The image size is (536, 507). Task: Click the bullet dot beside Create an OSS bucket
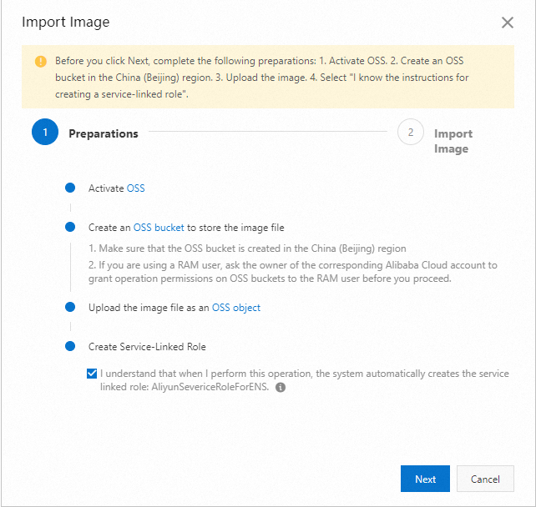coord(70,227)
